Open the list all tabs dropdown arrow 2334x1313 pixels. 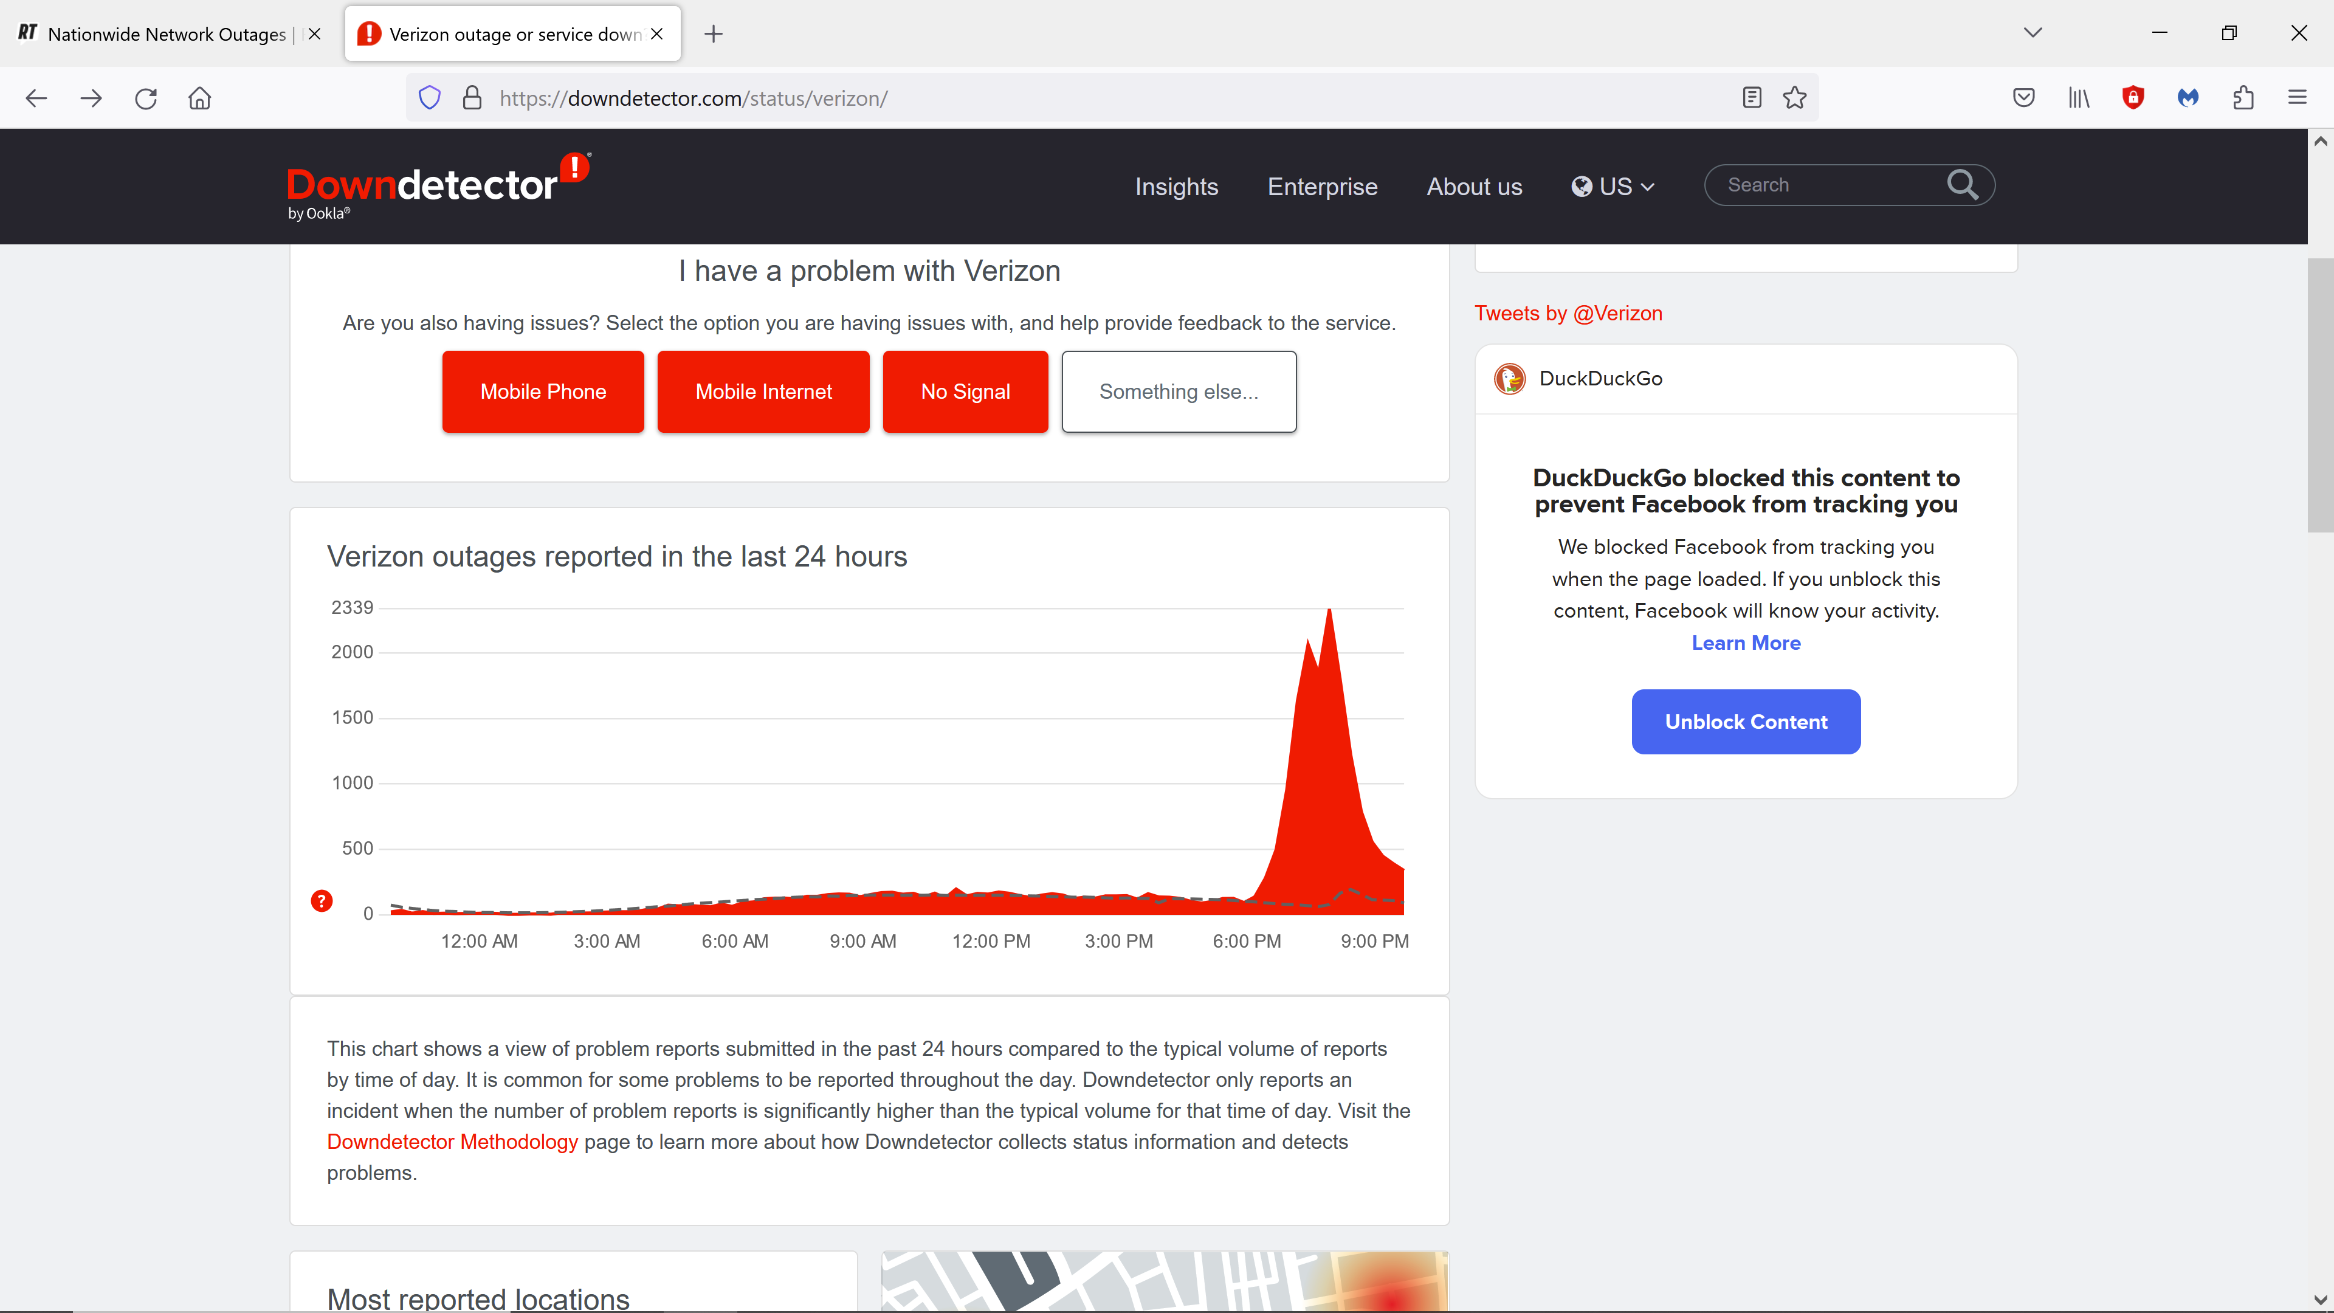coord(2033,33)
